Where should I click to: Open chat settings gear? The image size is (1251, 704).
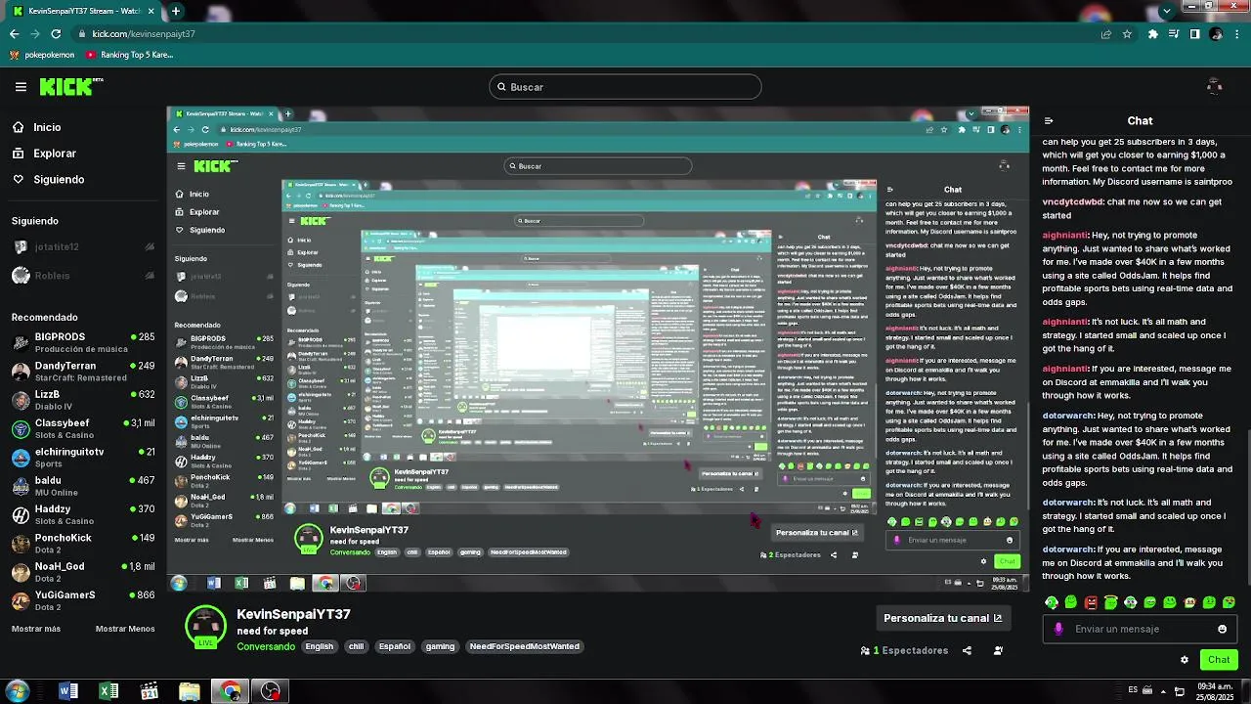1185,660
